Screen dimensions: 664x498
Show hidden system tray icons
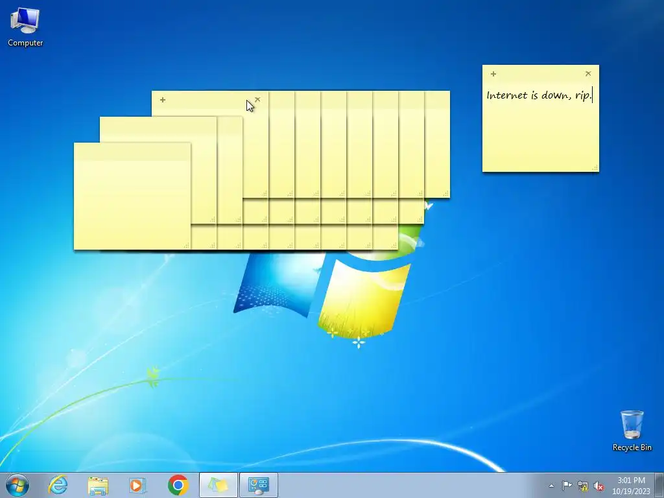point(551,486)
